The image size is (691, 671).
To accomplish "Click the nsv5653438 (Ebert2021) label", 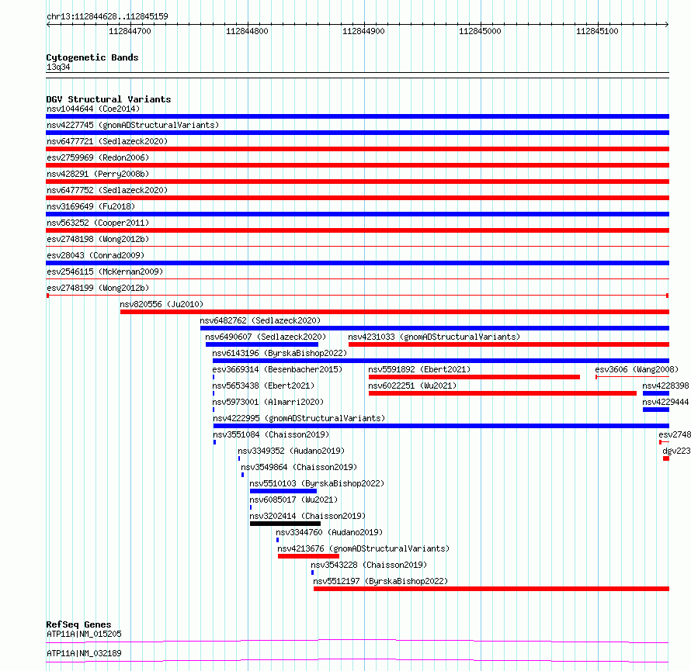I will point(263,386).
